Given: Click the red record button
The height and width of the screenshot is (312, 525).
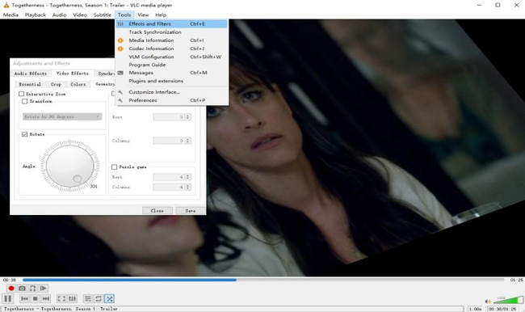Looking at the screenshot, I should pos(11,289).
